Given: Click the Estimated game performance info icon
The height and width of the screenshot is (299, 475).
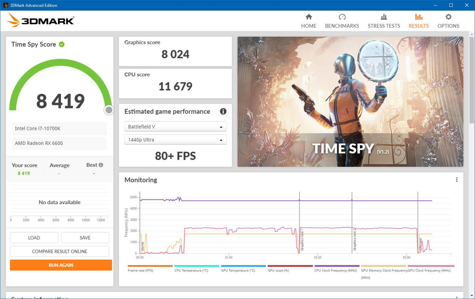Looking at the screenshot, I should coord(223,111).
